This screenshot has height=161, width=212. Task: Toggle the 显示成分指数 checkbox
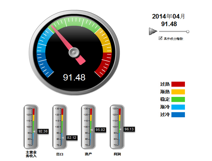tap(161, 39)
